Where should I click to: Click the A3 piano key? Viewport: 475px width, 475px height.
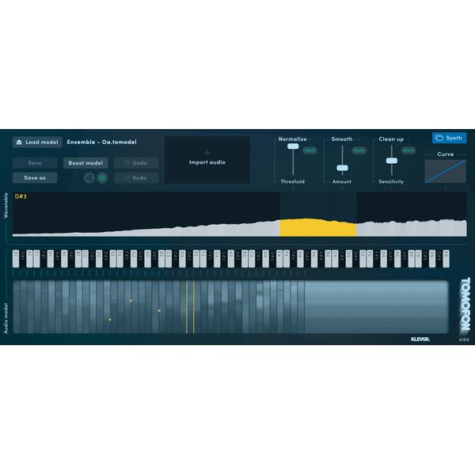point(231,259)
